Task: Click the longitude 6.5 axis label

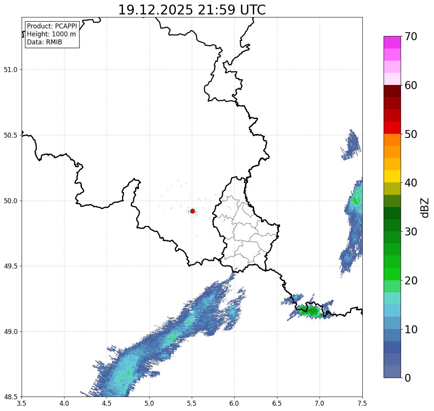Action: click(277, 403)
